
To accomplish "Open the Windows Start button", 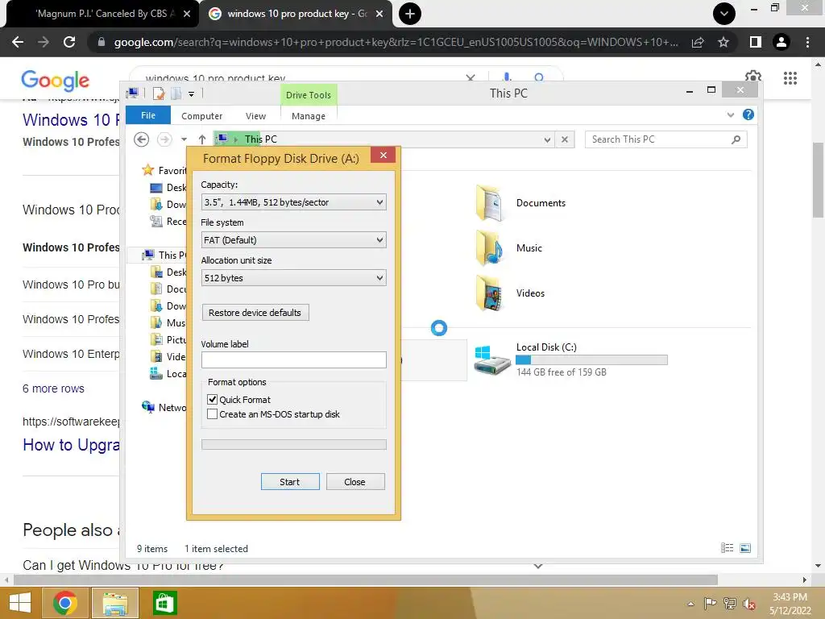I will 20,603.
